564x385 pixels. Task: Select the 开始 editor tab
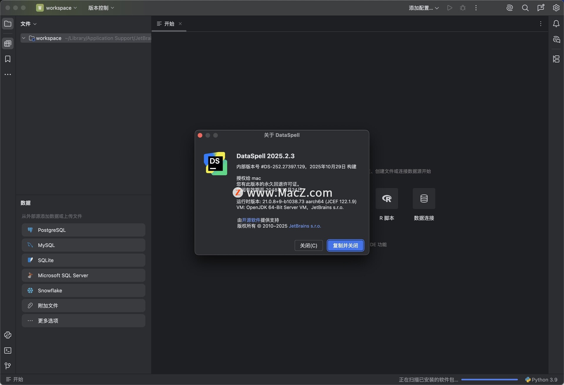(x=169, y=24)
